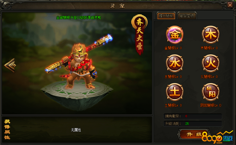Viewport: 236px width, 145px height.
Task: Switch to the 提升慧根 tab
Action: pos(166,16)
